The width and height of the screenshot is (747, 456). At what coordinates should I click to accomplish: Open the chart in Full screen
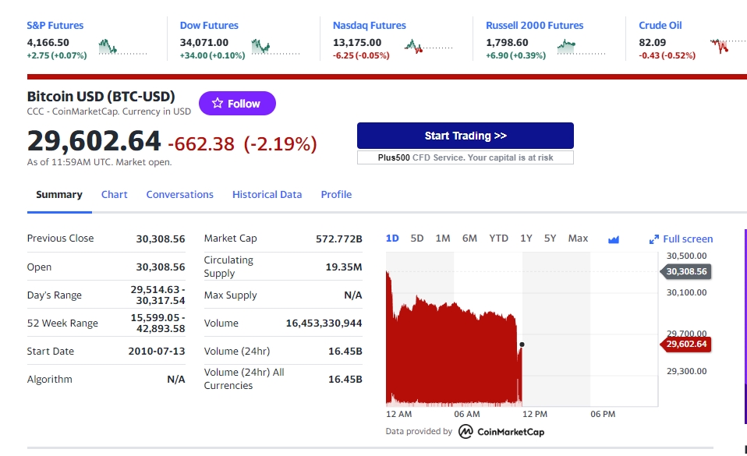(x=681, y=239)
